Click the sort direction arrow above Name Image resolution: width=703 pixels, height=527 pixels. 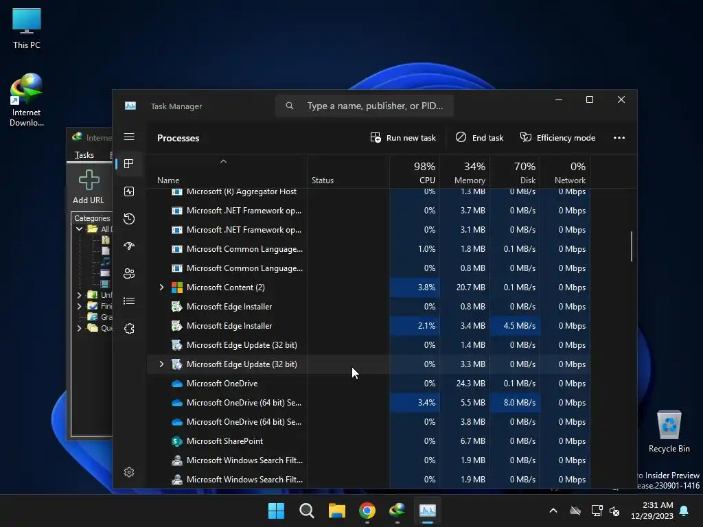[223, 161]
